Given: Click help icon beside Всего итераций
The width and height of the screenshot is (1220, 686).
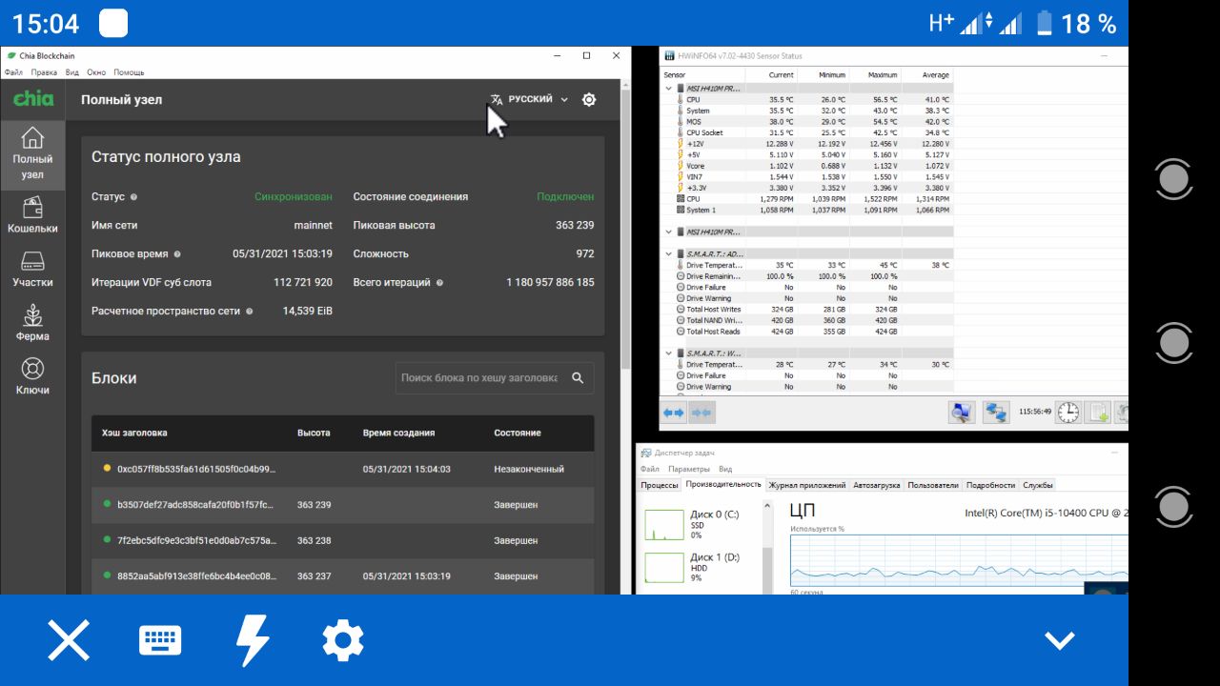Looking at the screenshot, I should (x=440, y=283).
